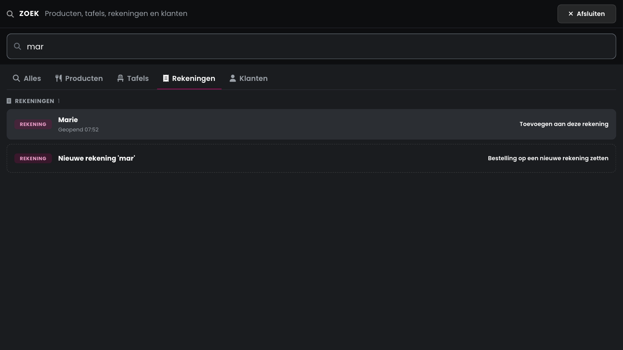Select "Nieuwe rekening 'mar'" entry
The width and height of the screenshot is (623, 350).
311,158
